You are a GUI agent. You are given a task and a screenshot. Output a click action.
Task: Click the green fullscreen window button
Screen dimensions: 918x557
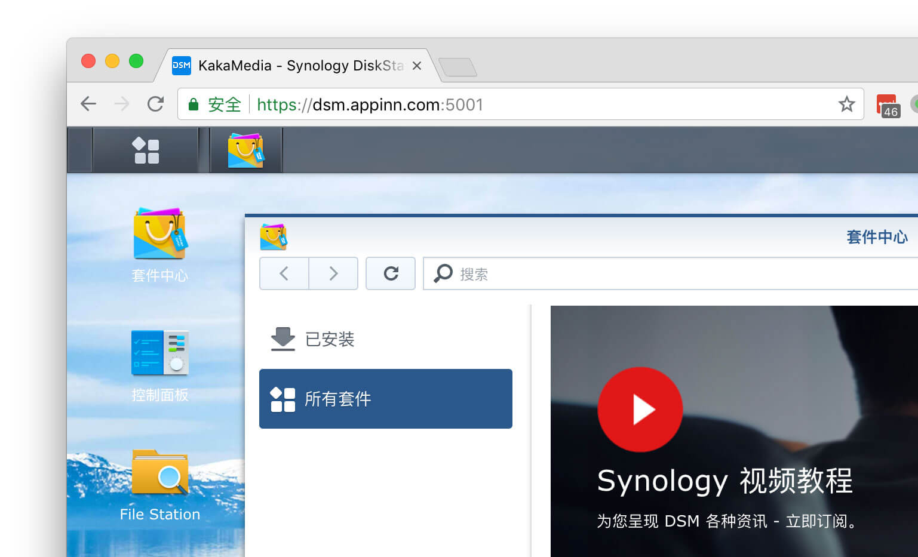point(136,61)
